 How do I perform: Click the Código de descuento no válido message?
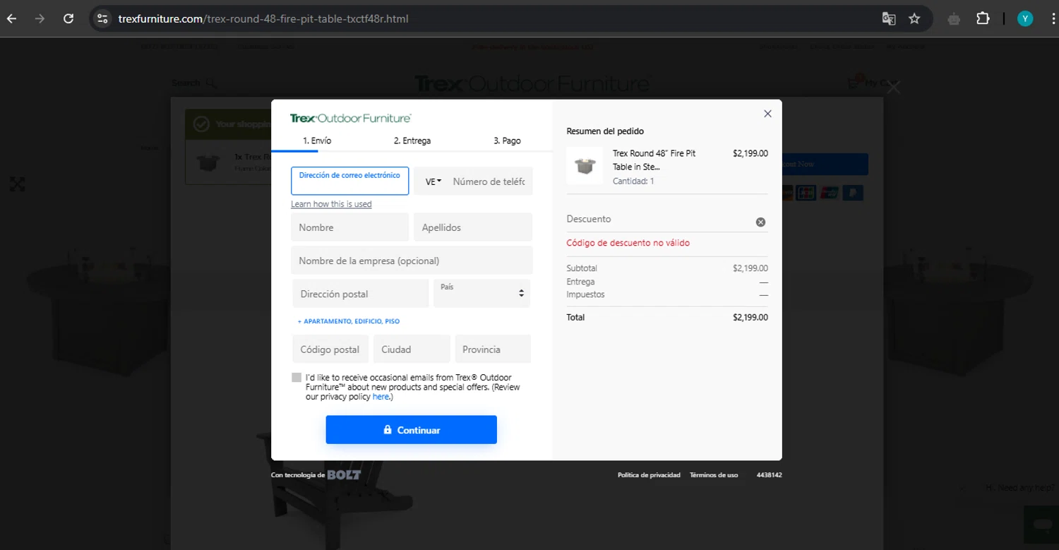(628, 243)
